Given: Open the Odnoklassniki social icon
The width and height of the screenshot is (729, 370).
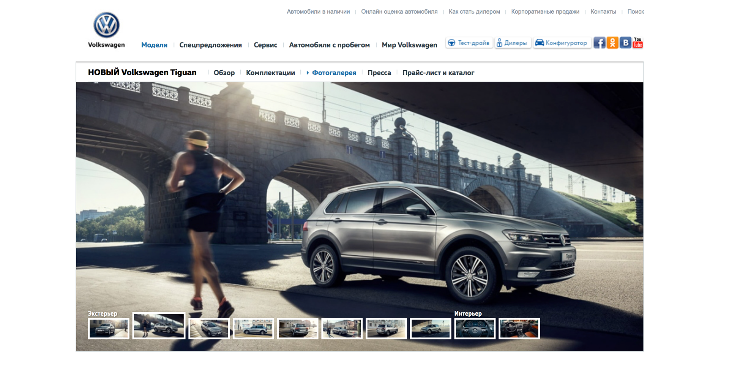Looking at the screenshot, I should pyautogui.click(x=612, y=43).
